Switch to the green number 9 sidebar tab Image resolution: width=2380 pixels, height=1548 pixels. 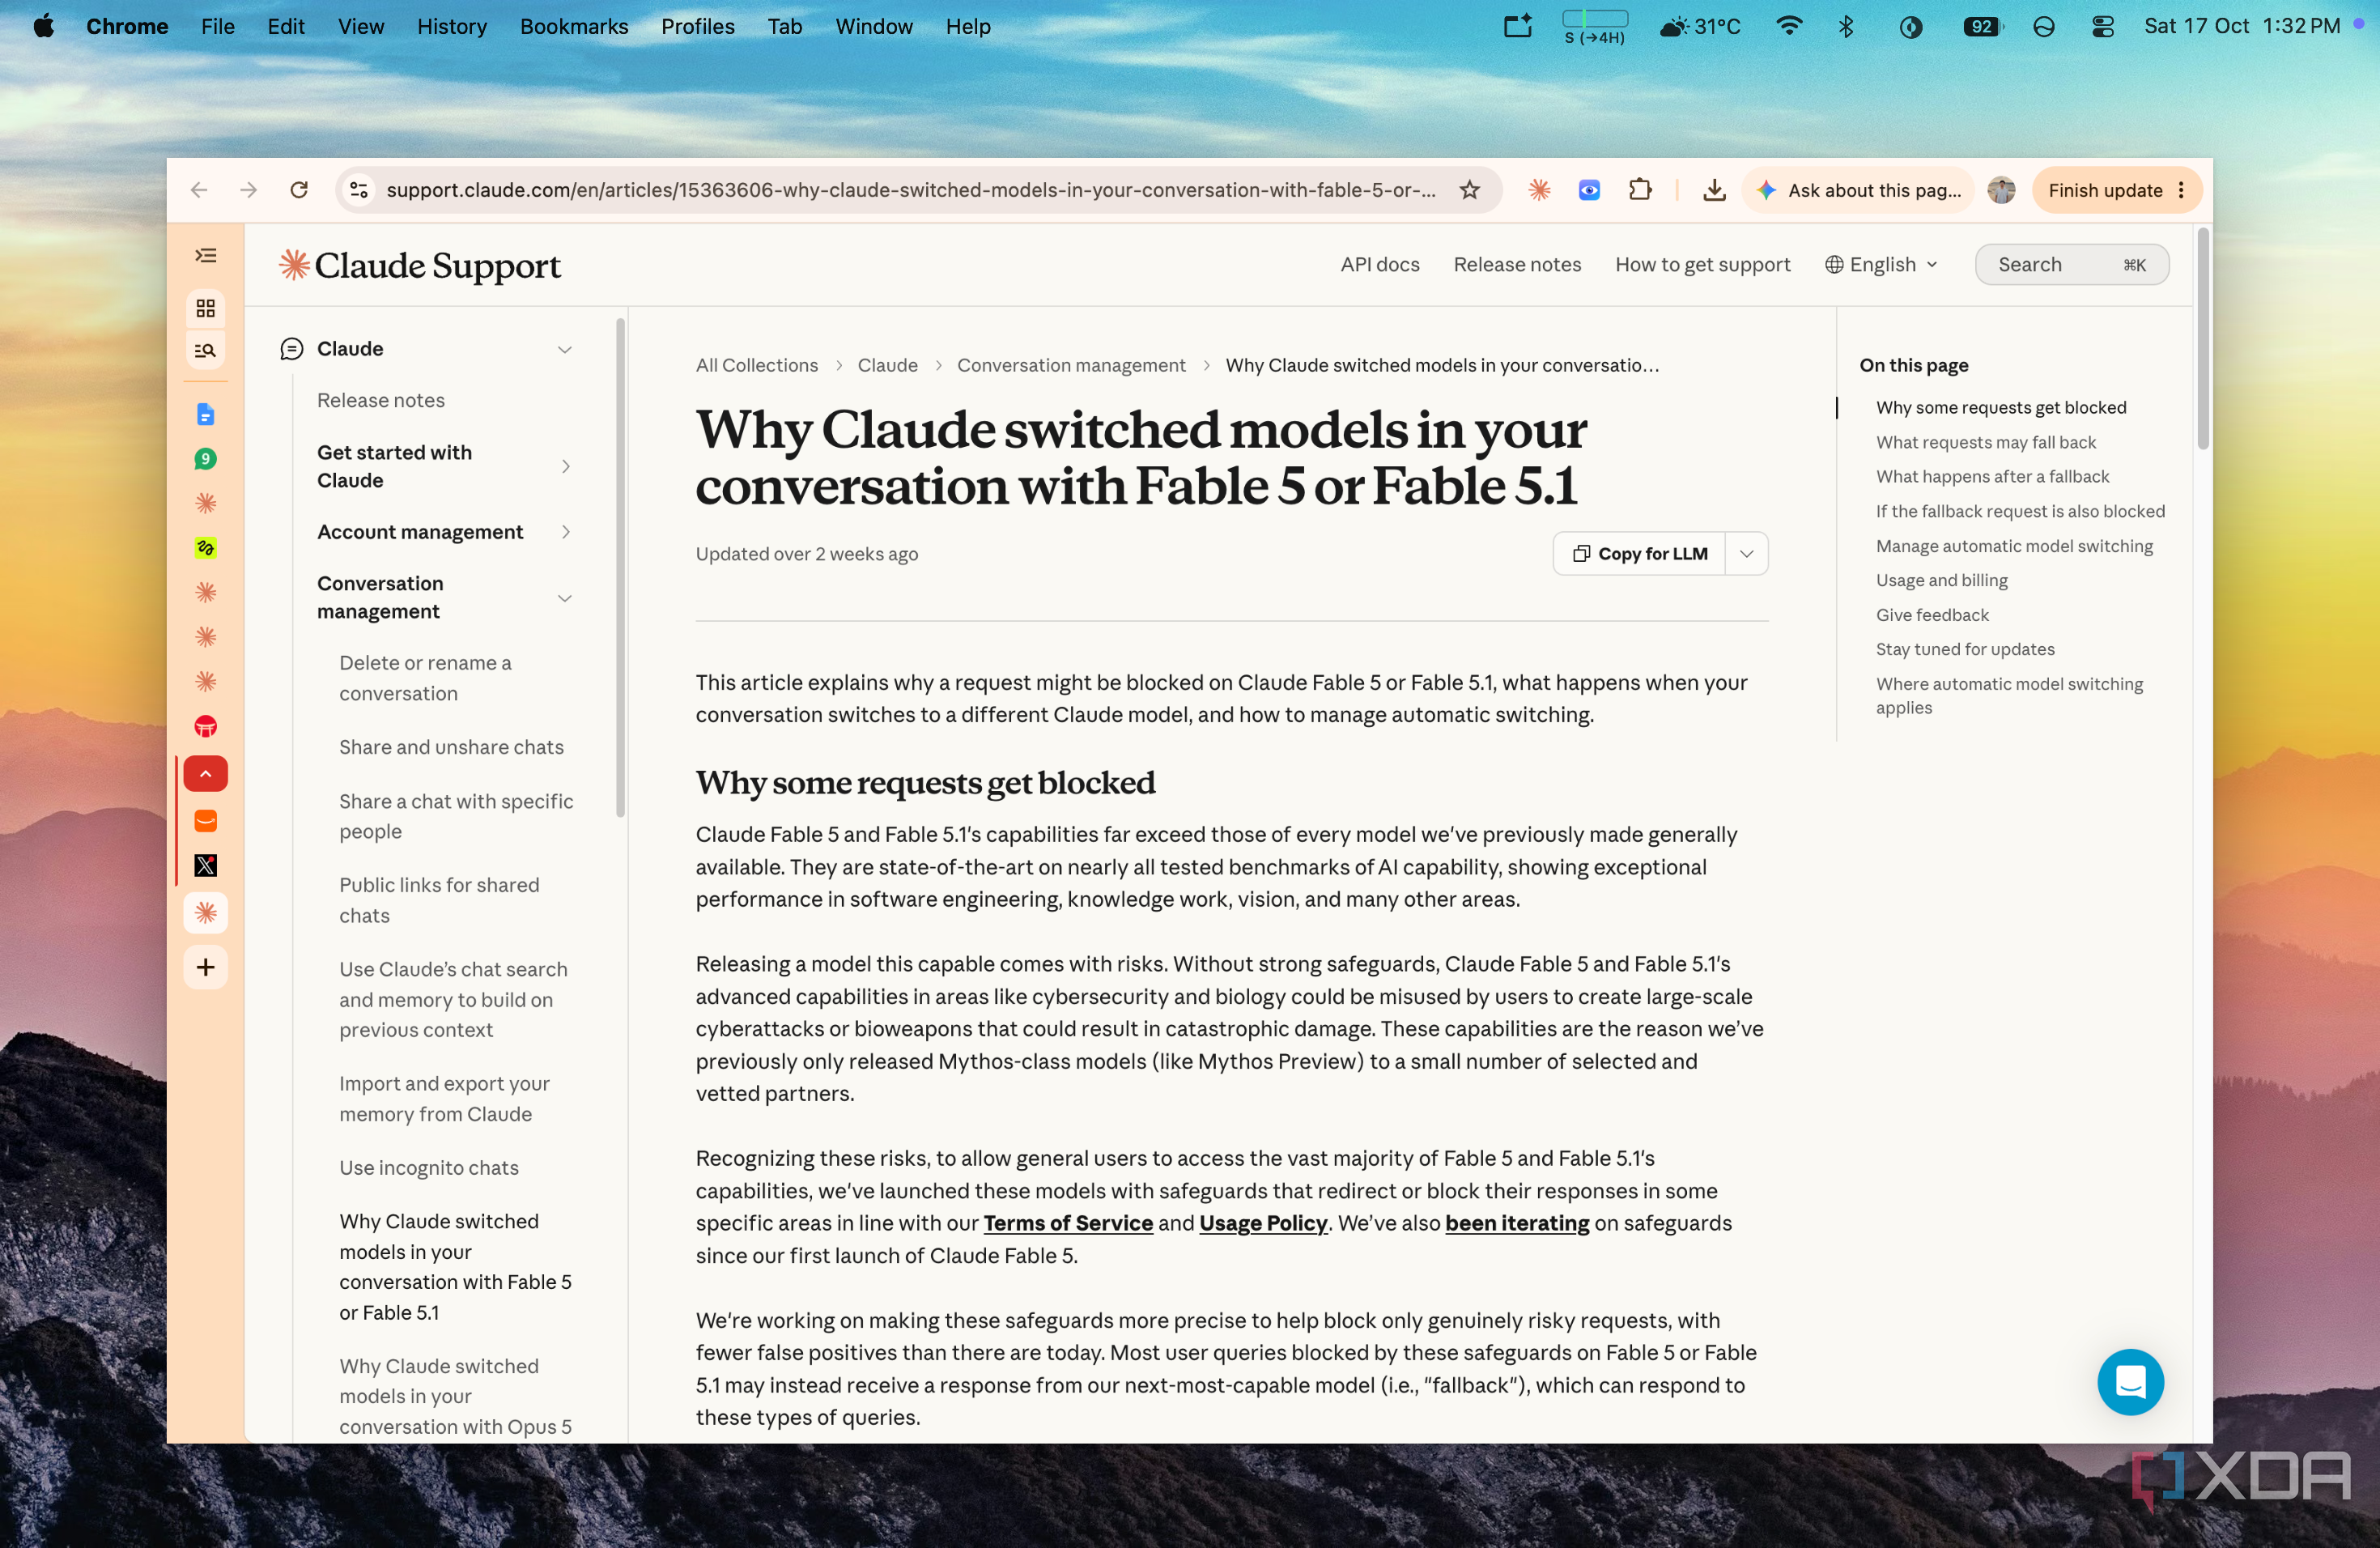tap(206, 459)
